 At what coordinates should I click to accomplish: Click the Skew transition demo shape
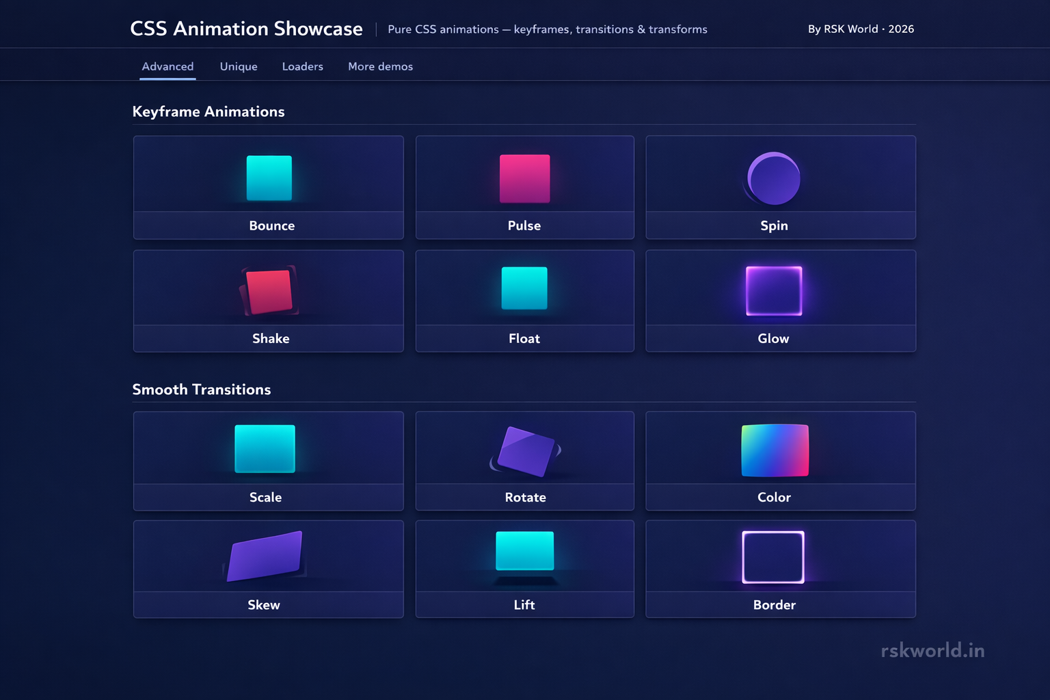point(264,556)
